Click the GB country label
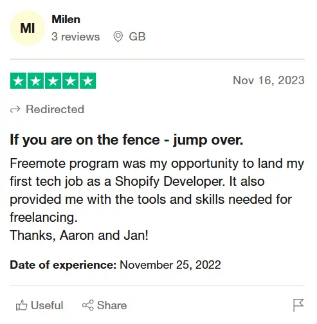Screen dimensions: 317x324 point(137,37)
